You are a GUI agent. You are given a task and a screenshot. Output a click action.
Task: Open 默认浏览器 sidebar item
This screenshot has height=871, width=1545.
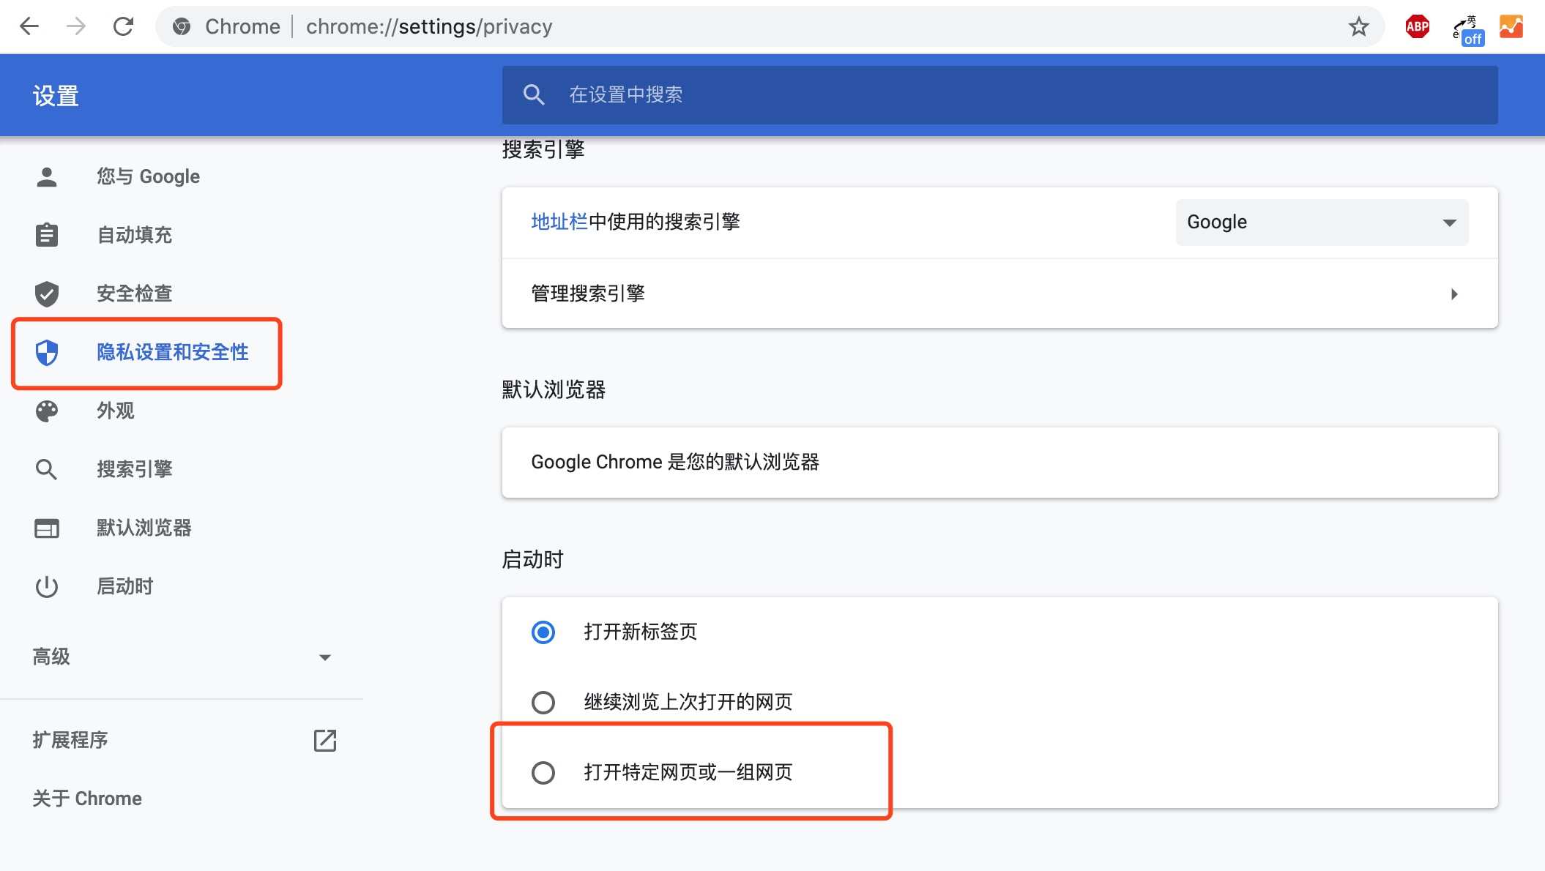(144, 528)
